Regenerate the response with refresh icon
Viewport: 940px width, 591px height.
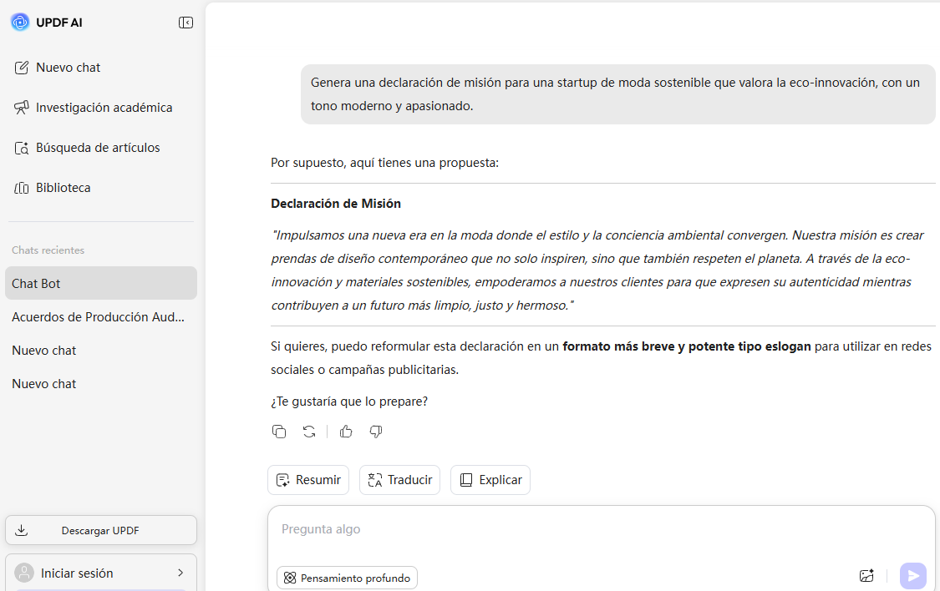point(309,432)
